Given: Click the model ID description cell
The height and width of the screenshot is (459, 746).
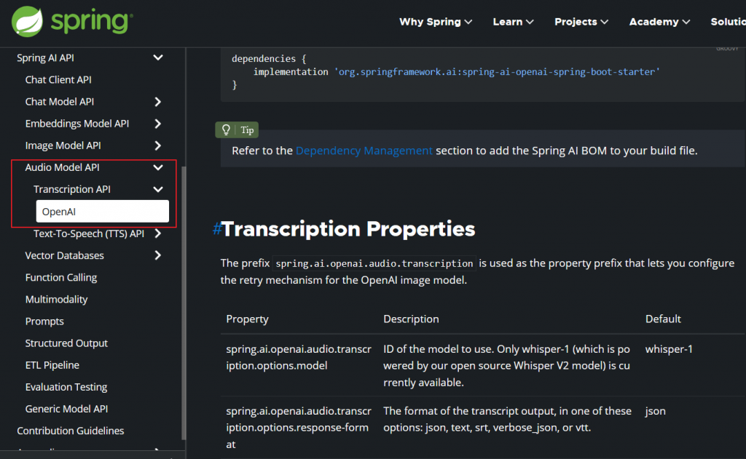Looking at the screenshot, I should click(x=507, y=365).
